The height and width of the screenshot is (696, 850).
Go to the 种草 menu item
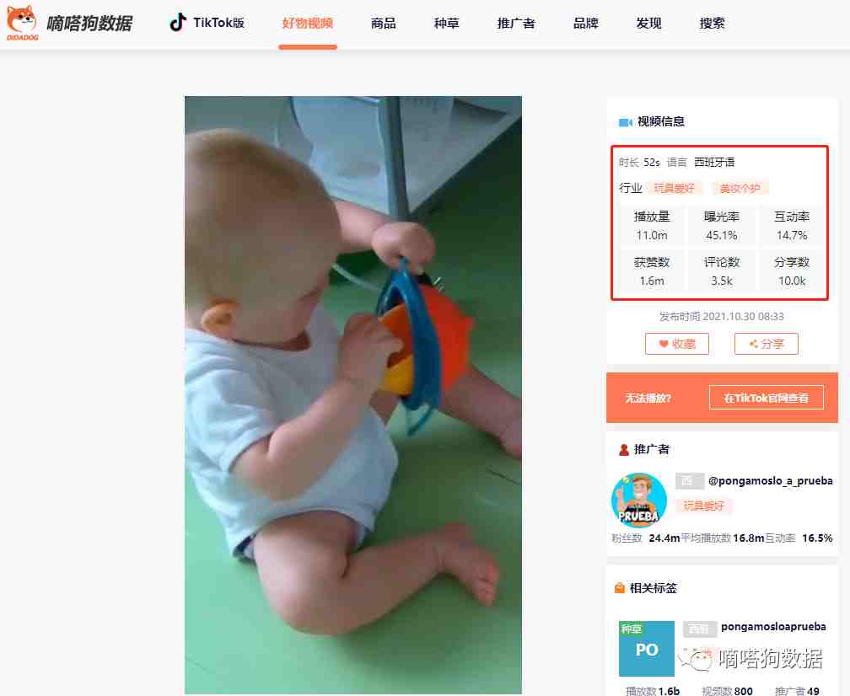pos(447,24)
